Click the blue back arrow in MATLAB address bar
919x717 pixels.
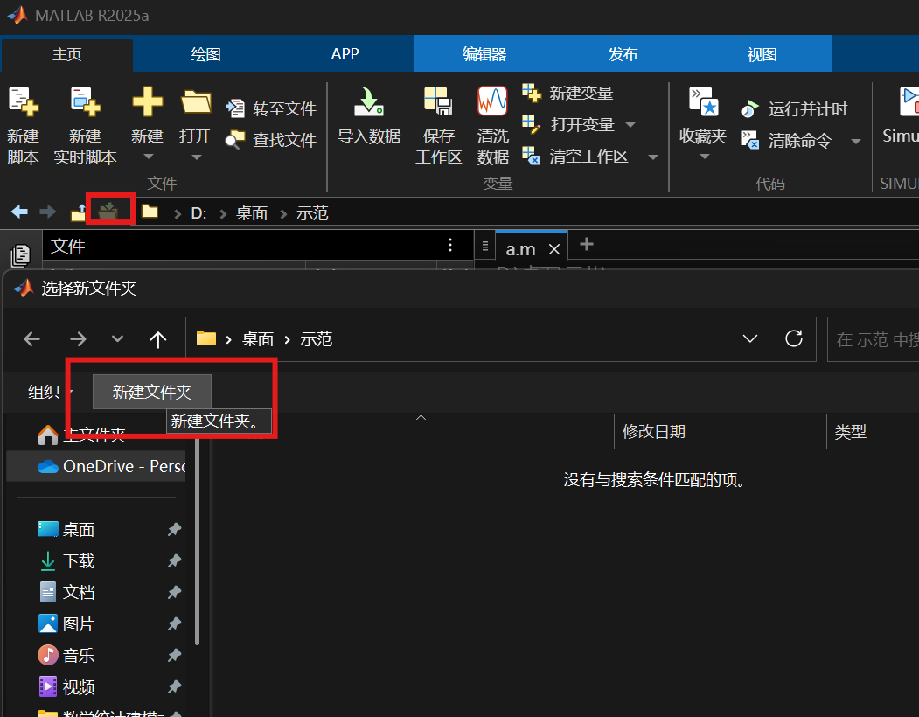coord(19,212)
